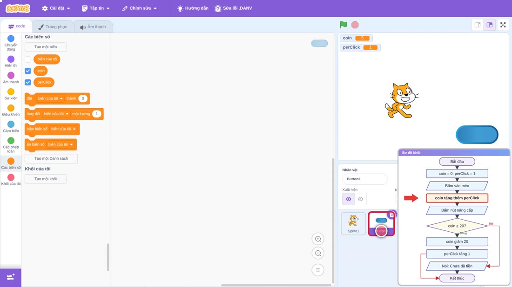Uncheck the coin variable checkbox
The image size is (512, 287).
point(28,71)
